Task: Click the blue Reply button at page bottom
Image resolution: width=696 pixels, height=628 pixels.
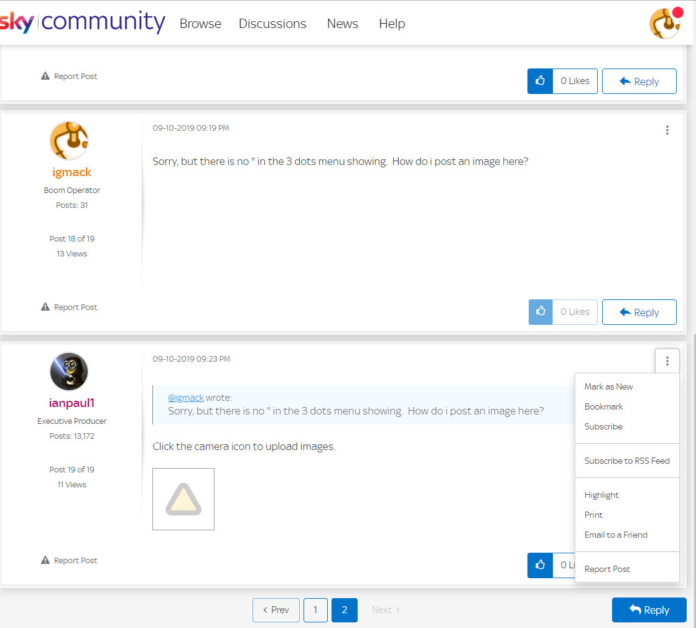Action: 649,610
